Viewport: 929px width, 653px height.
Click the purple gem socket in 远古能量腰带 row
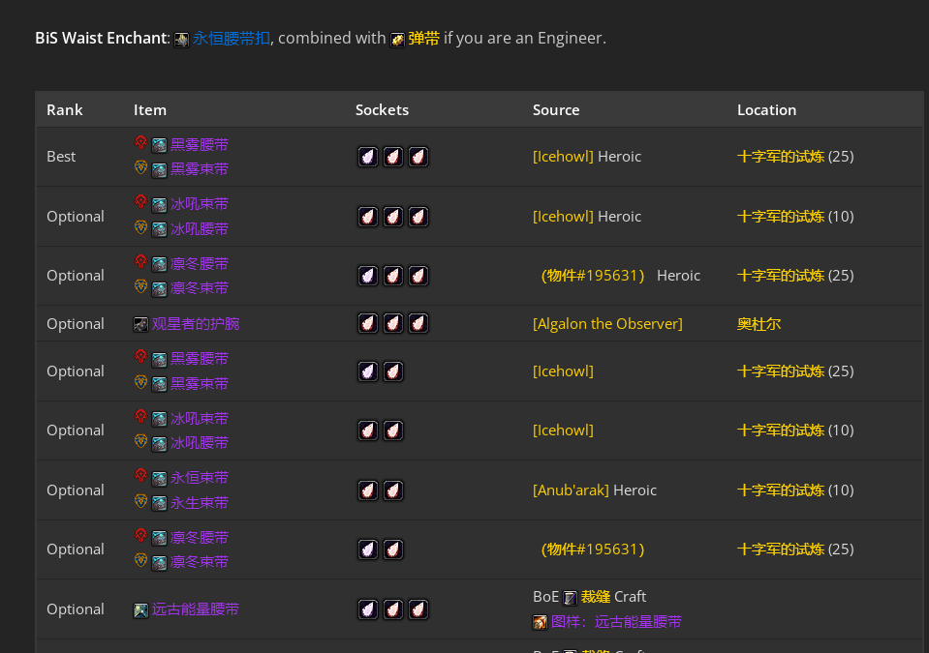[x=368, y=609]
